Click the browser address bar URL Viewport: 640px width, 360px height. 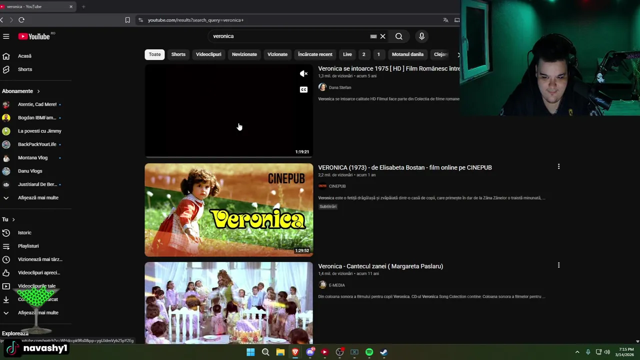click(x=195, y=20)
